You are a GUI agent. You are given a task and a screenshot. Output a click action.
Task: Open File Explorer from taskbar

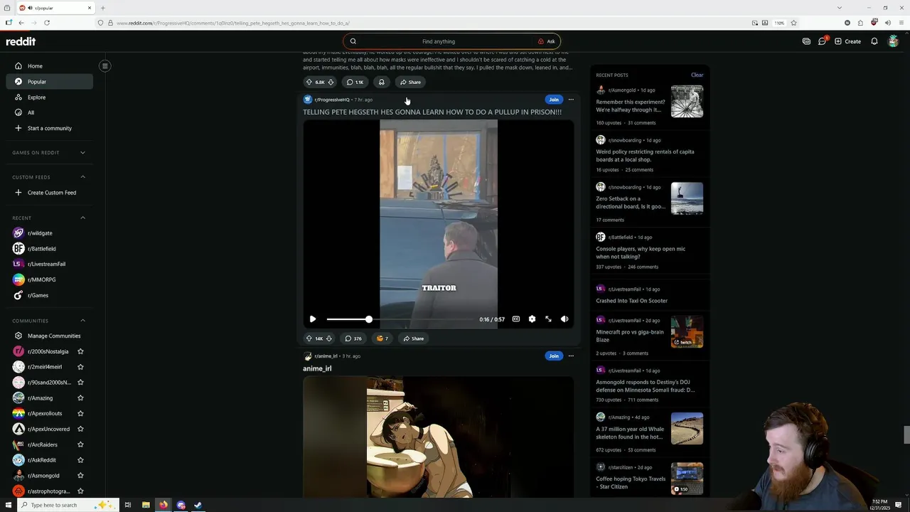point(146,505)
